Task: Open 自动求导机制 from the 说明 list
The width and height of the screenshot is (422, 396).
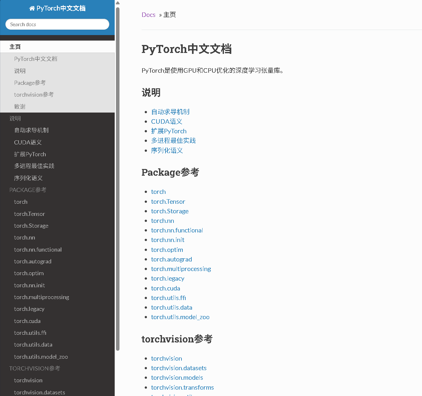Action: (170, 112)
